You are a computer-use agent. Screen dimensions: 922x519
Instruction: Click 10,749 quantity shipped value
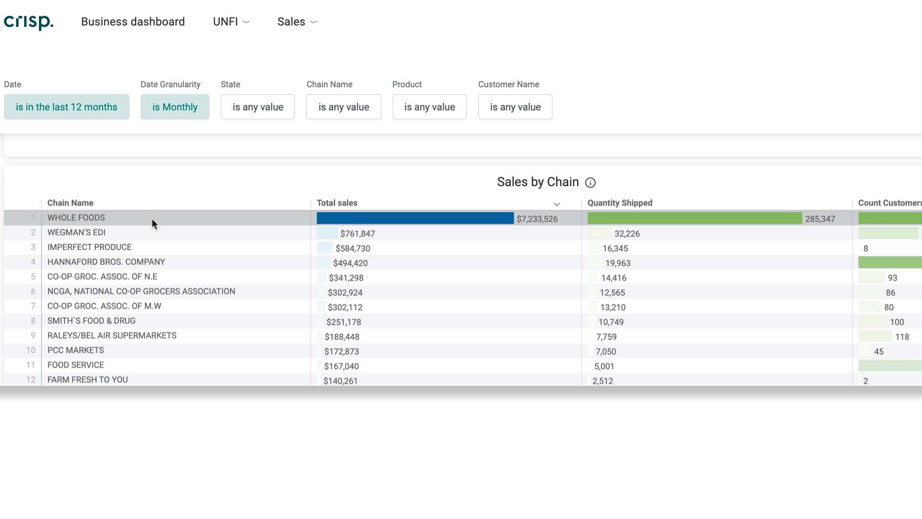pyautogui.click(x=611, y=322)
